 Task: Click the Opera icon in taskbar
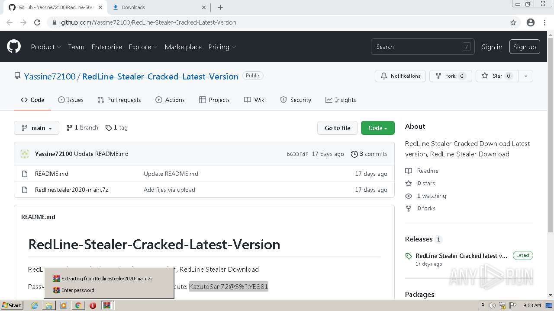pos(93,305)
